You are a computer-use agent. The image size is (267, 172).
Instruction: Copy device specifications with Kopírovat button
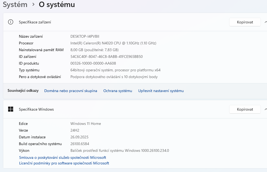(245, 22)
